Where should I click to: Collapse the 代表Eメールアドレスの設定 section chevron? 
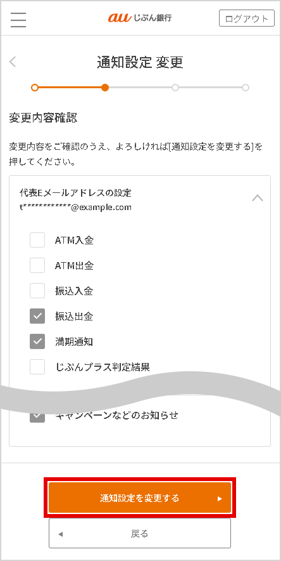[x=258, y=198]
